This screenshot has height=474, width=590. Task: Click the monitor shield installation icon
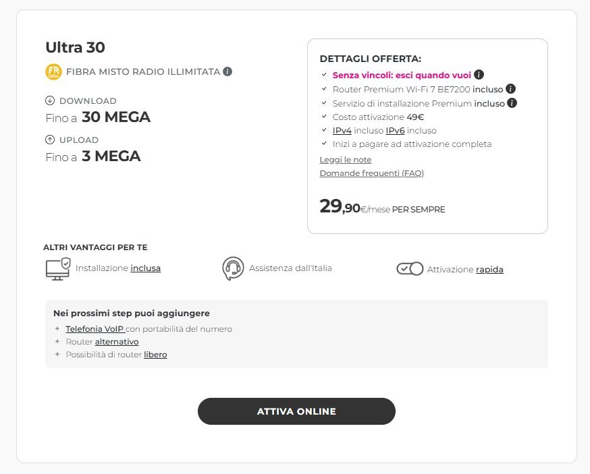[x=57, y=268]
